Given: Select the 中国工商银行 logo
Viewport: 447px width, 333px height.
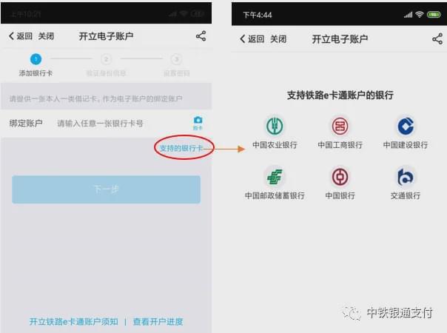Looking at the screenshot, I should point(340,126).
